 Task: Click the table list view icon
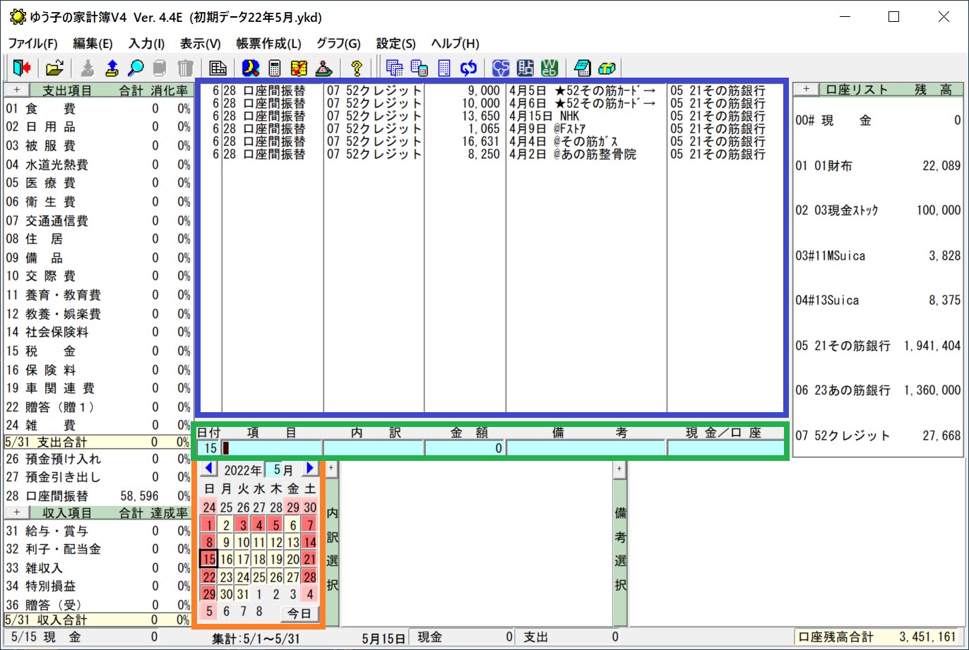[x=218, y=68]
